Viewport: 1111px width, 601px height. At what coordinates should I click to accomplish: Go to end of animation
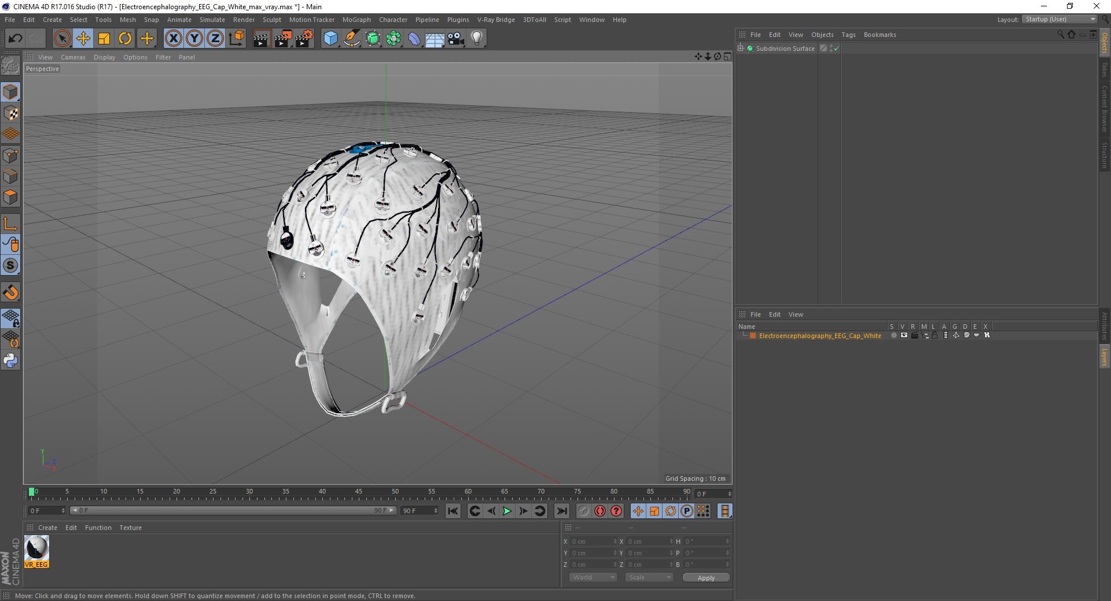[x=561, y=511]
